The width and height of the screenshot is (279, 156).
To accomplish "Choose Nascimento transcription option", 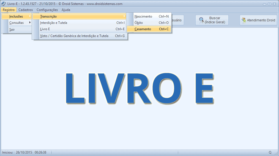I will point(149,16).
